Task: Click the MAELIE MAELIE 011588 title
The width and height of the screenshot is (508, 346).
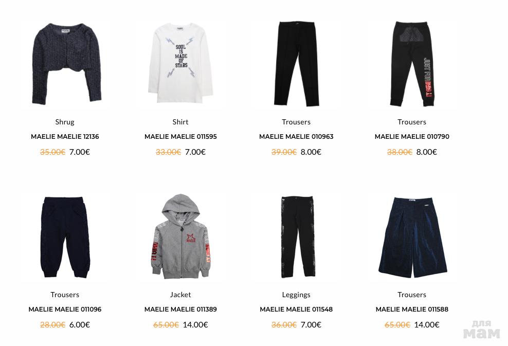Action: [412, 309]
